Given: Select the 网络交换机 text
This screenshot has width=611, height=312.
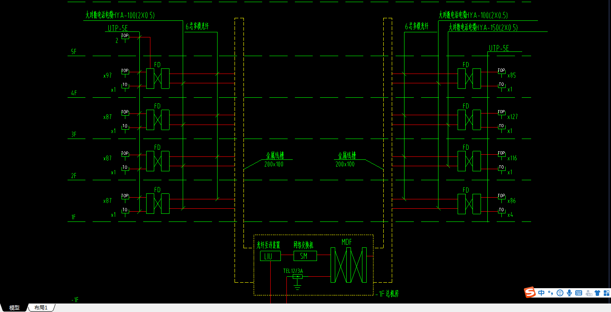Looking at the screenshot, I should tap(303, 245).
